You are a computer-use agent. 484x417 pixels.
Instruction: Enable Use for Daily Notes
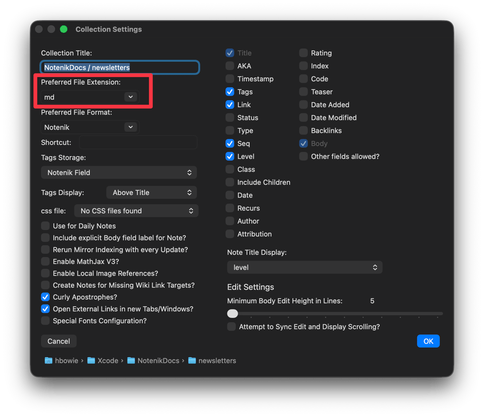45,226
